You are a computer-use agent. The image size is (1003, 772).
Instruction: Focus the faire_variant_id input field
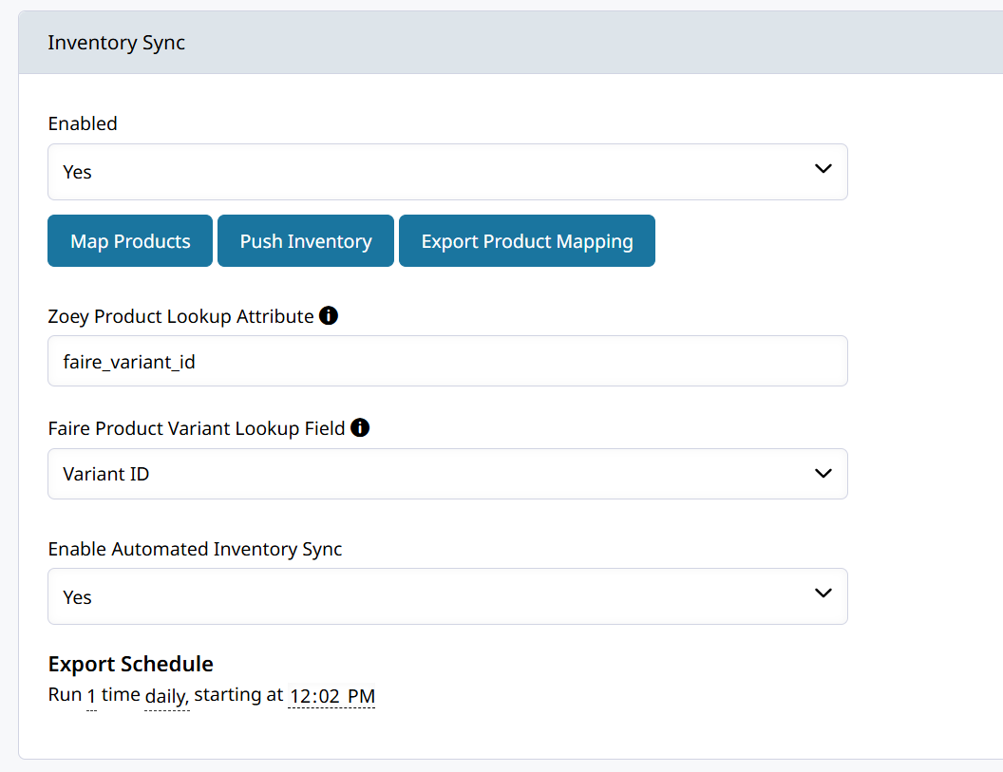tap(447, 361)
